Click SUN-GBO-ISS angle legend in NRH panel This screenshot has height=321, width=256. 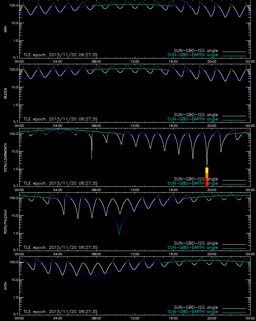196,51
